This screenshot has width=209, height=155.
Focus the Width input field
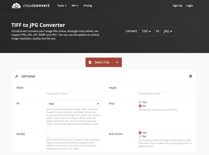pos(74,88)
